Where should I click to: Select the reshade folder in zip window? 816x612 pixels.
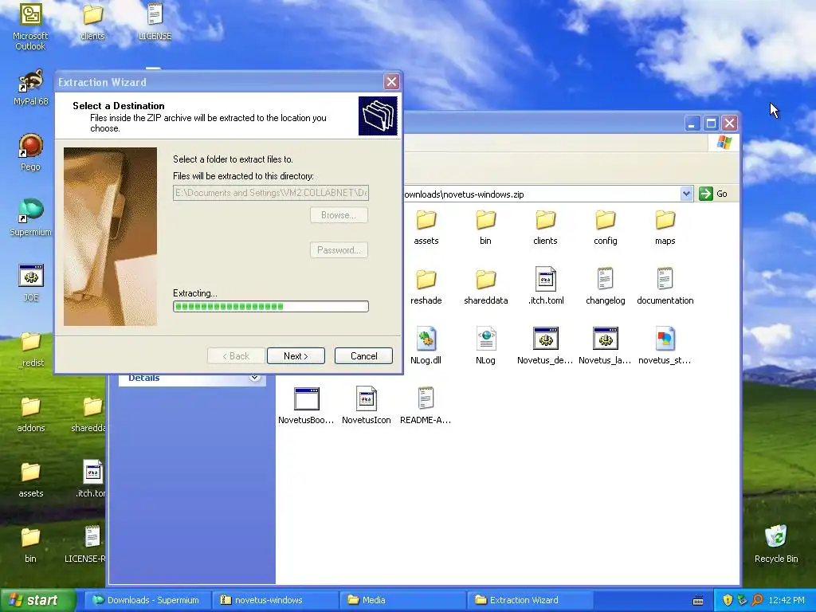tap(426, 287)
